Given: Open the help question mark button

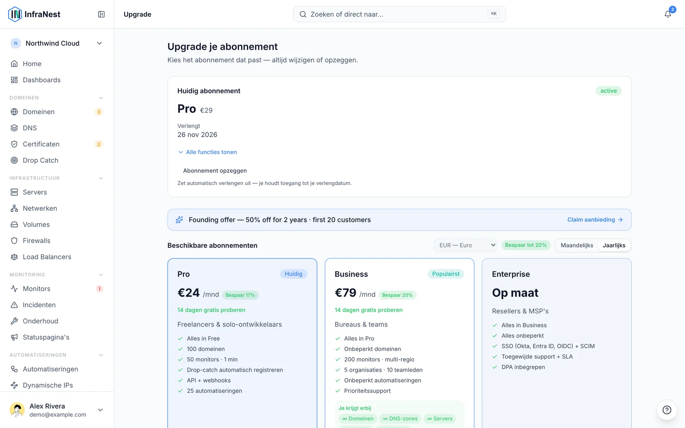Looking at the screenshot, I should 667,410.
